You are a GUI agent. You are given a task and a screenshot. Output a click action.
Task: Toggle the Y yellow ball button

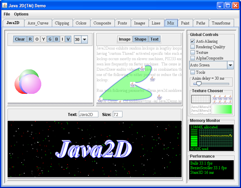[x=44, y=39]
